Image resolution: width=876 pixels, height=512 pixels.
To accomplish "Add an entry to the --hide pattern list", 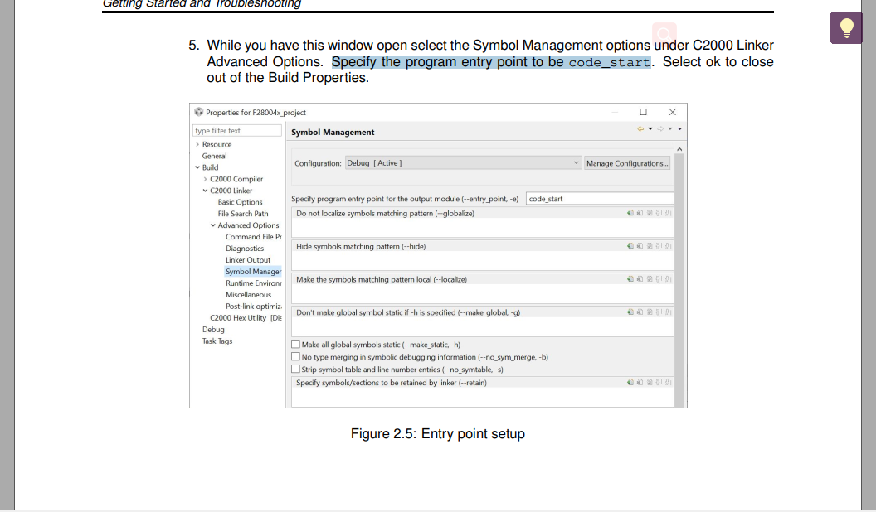I will (x=630, y=246).
